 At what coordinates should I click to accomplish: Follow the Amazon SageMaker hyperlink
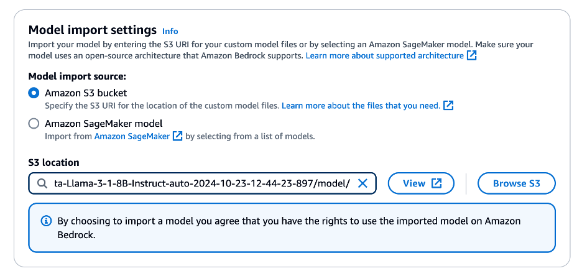point(132,136)
